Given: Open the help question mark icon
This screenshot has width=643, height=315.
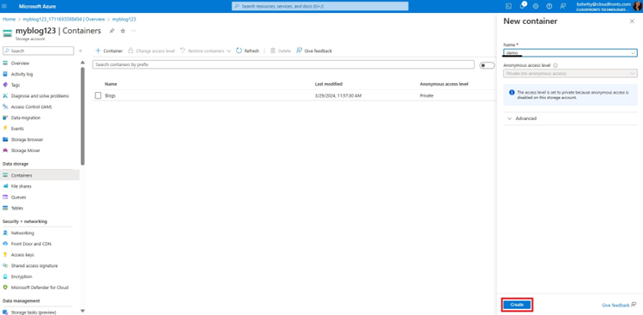Looking at the screenshot, I should [x=549, y=6].
